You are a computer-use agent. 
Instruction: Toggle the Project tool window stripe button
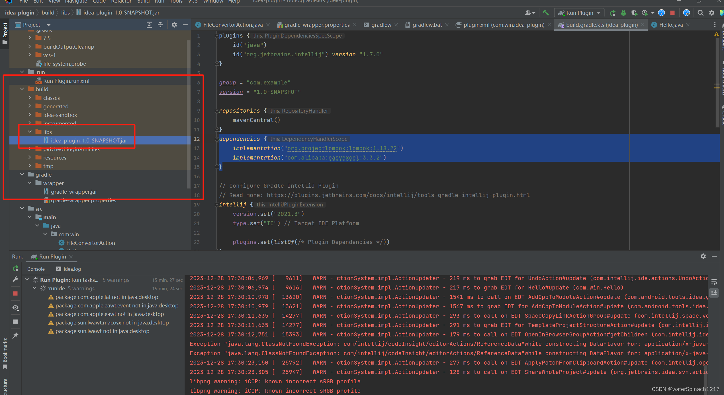(5, 34)
